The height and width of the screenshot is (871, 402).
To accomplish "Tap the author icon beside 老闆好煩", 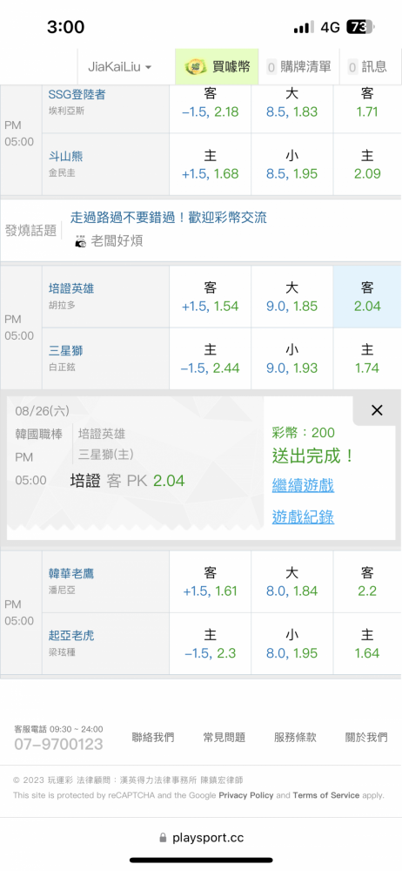I will pos(81,241).
